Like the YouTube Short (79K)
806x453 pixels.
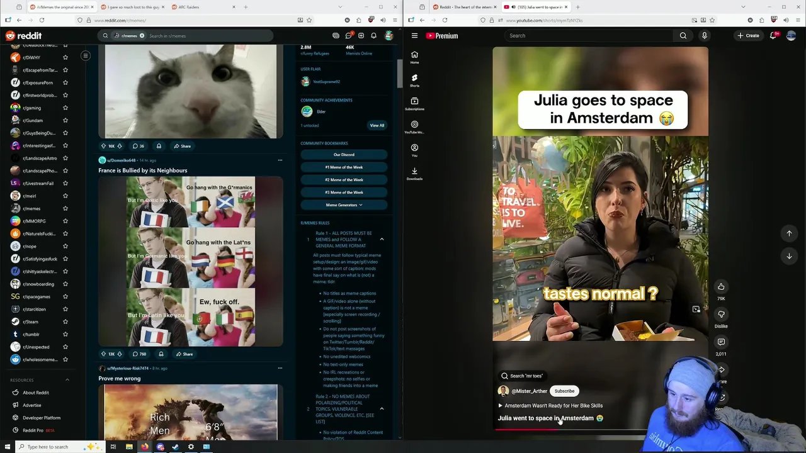[x=721, y=287]
